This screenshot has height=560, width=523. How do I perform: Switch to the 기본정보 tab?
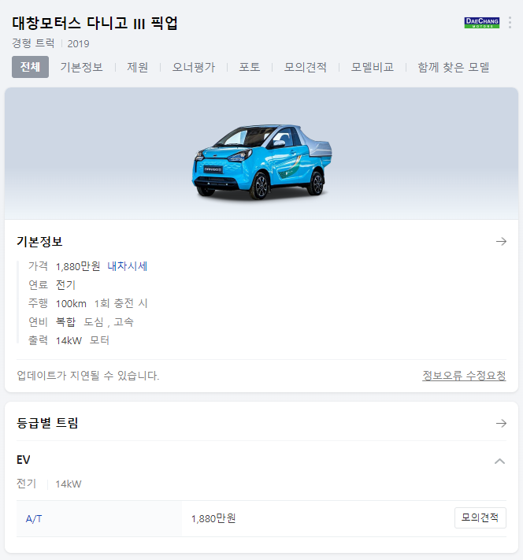[81, 67]
